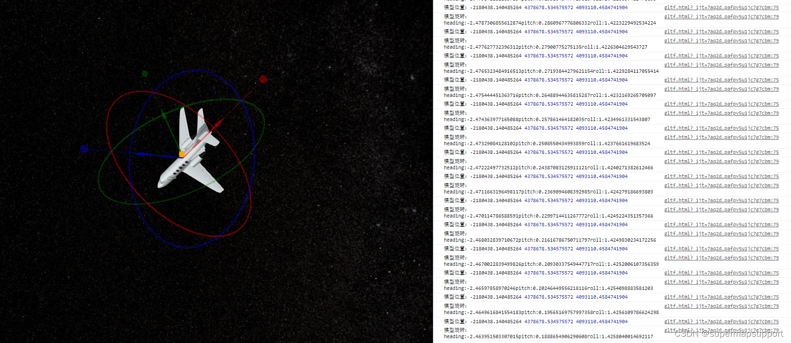
Task: Select log line with pitch:0.2369094608392985
Action: click(548, 192)
